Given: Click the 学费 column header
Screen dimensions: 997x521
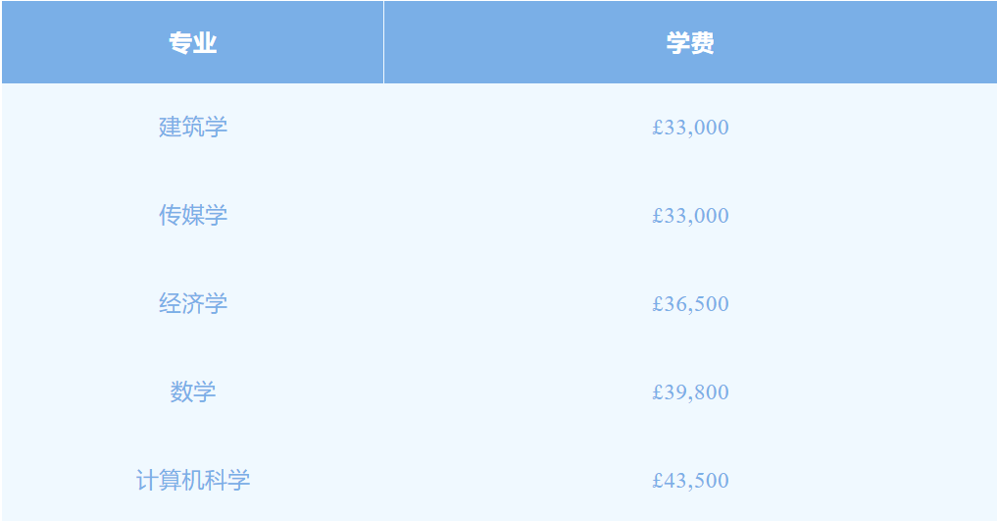Looking at the screenshot, I should 690,42.
